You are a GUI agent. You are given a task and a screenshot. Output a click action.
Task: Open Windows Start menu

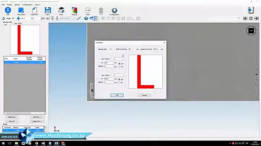(3, 143)
